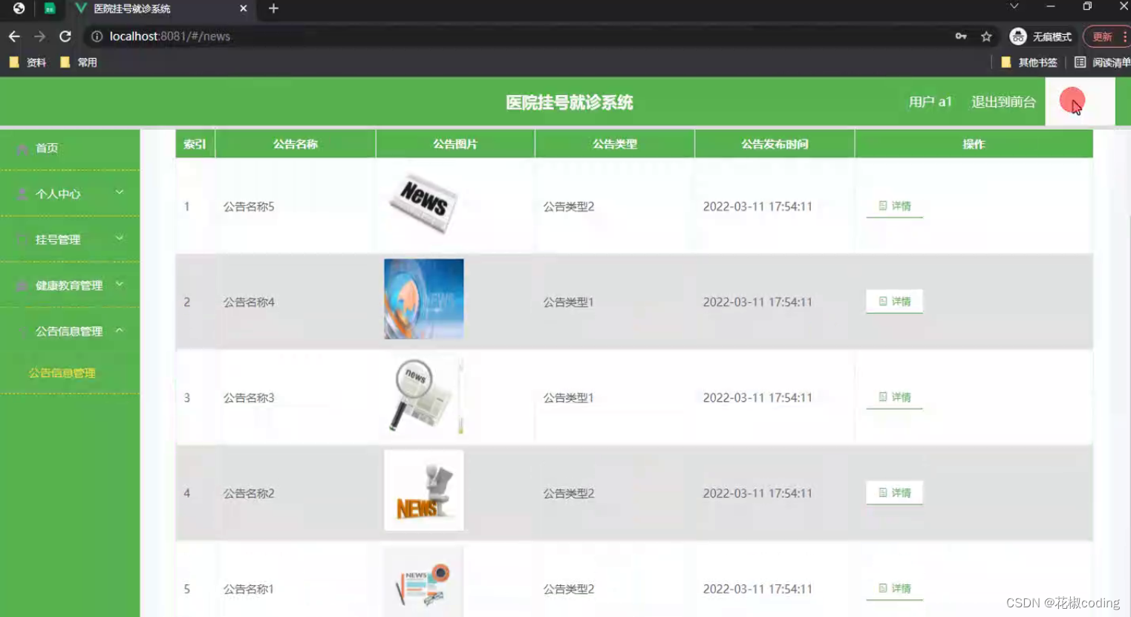This screenshot has height=617, width=1131.
Task: Click the avatar image in the header
Action: 1072,101
